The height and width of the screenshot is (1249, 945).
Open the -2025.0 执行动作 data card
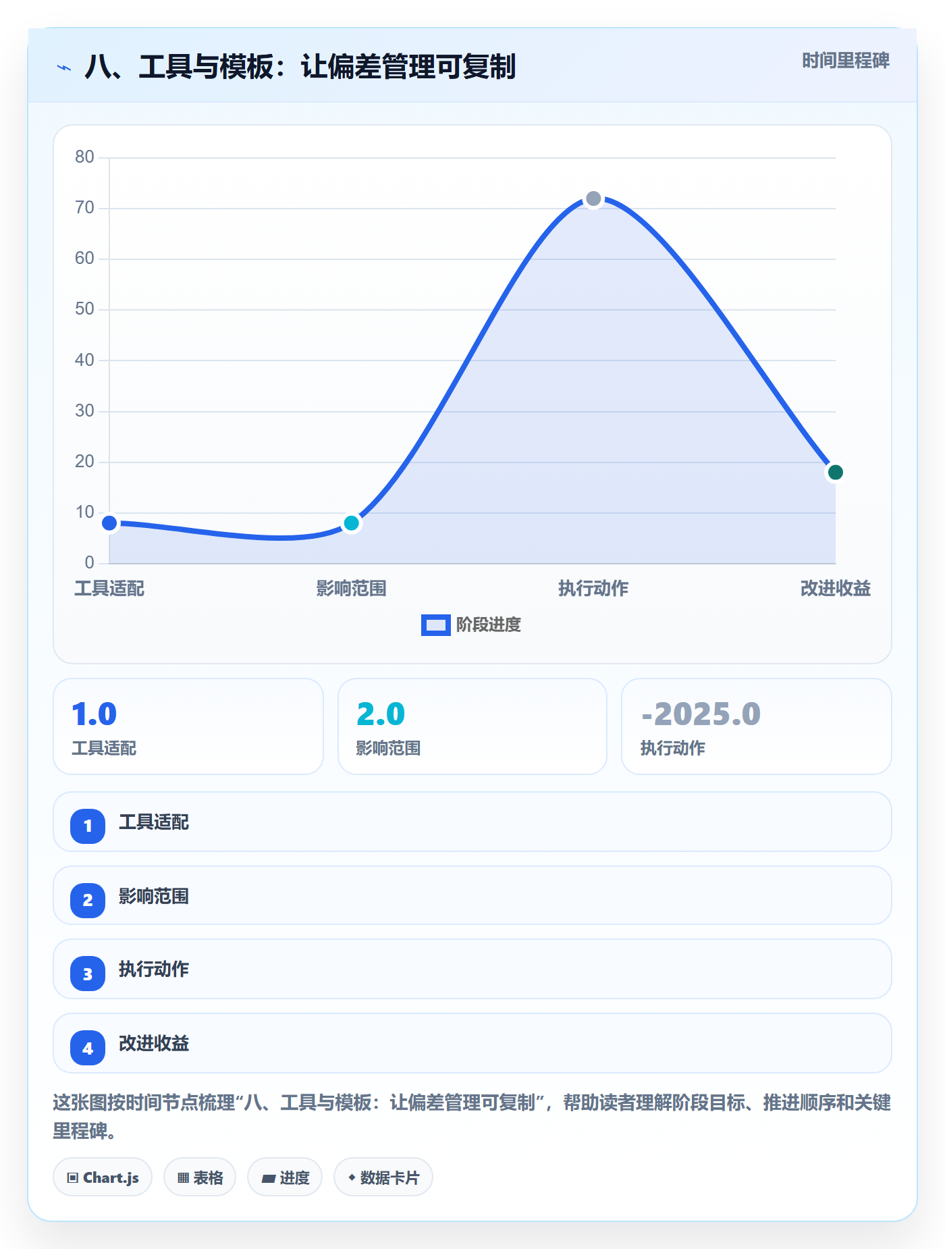coord(757,726)
